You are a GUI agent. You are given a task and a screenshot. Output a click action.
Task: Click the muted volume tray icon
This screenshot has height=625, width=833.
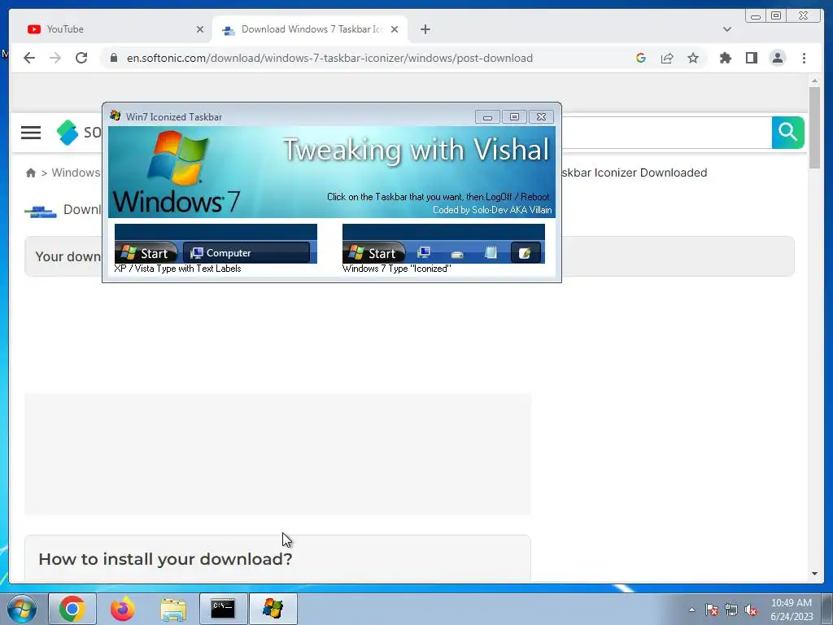tap(751, 610)
